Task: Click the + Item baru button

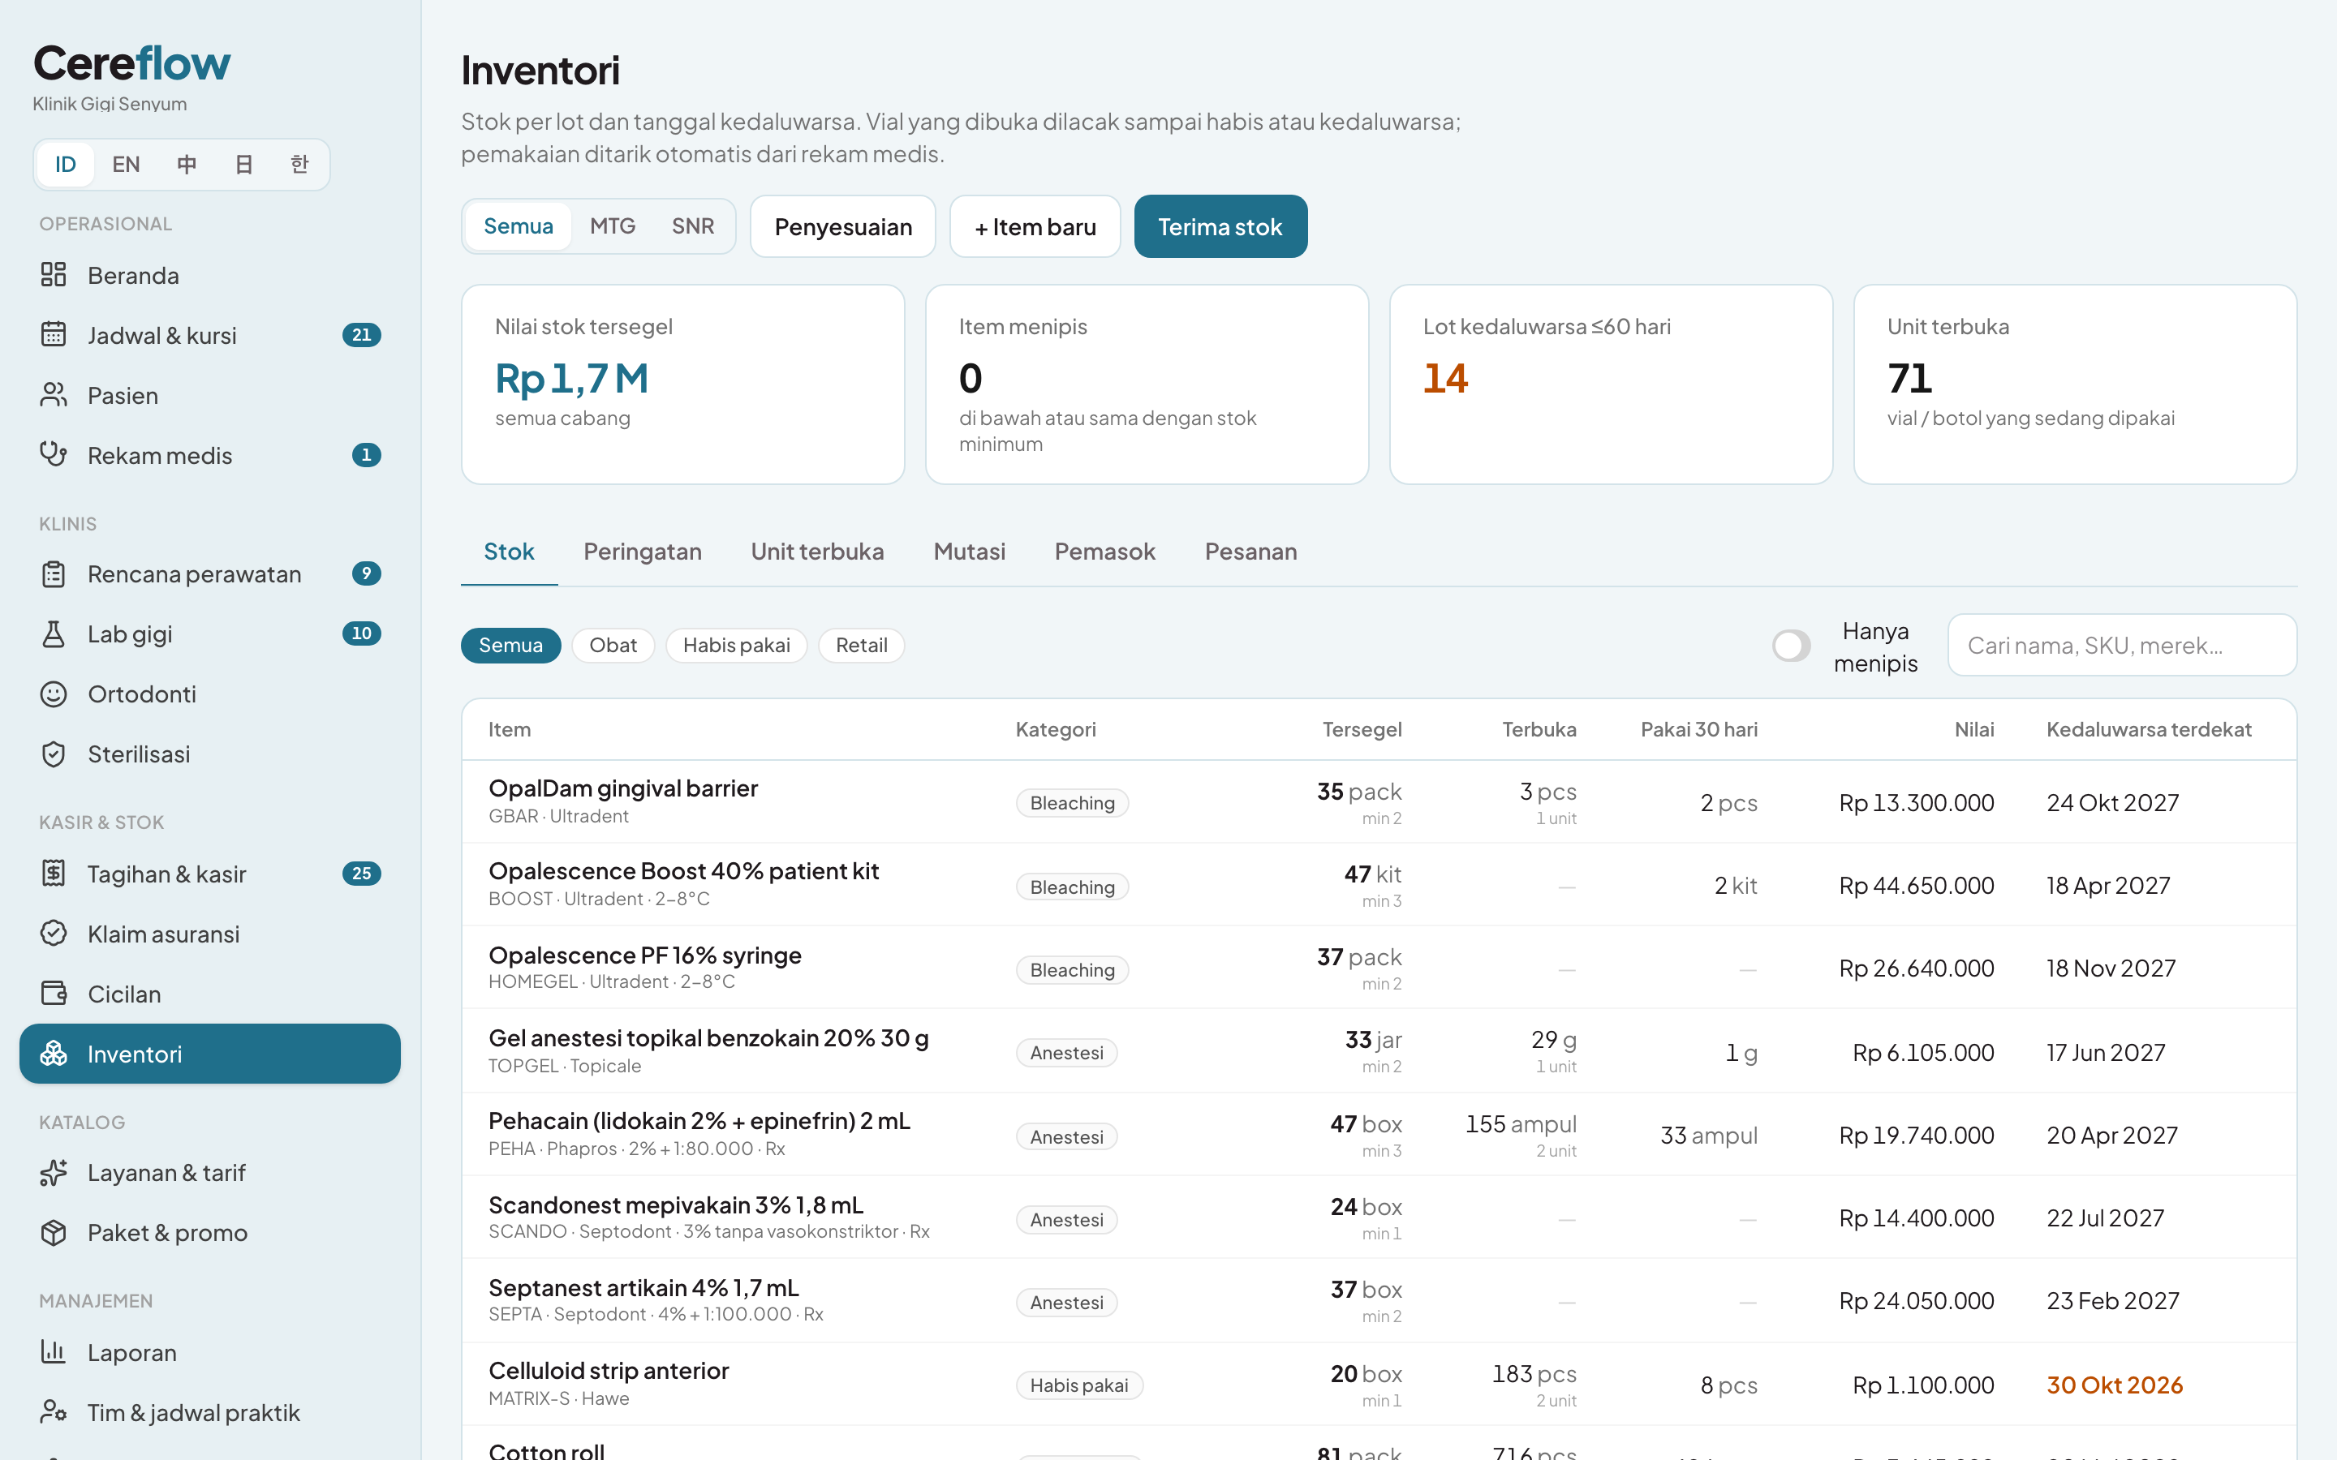Action: pos(1035,227)
